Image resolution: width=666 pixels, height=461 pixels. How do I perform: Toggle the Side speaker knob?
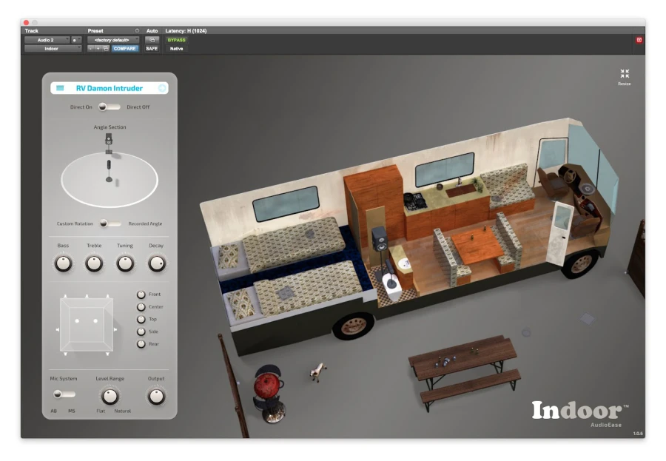(141, 332)
